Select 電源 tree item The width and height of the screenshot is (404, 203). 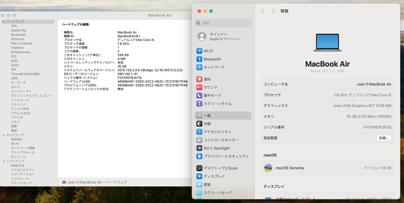click(14, 131)
